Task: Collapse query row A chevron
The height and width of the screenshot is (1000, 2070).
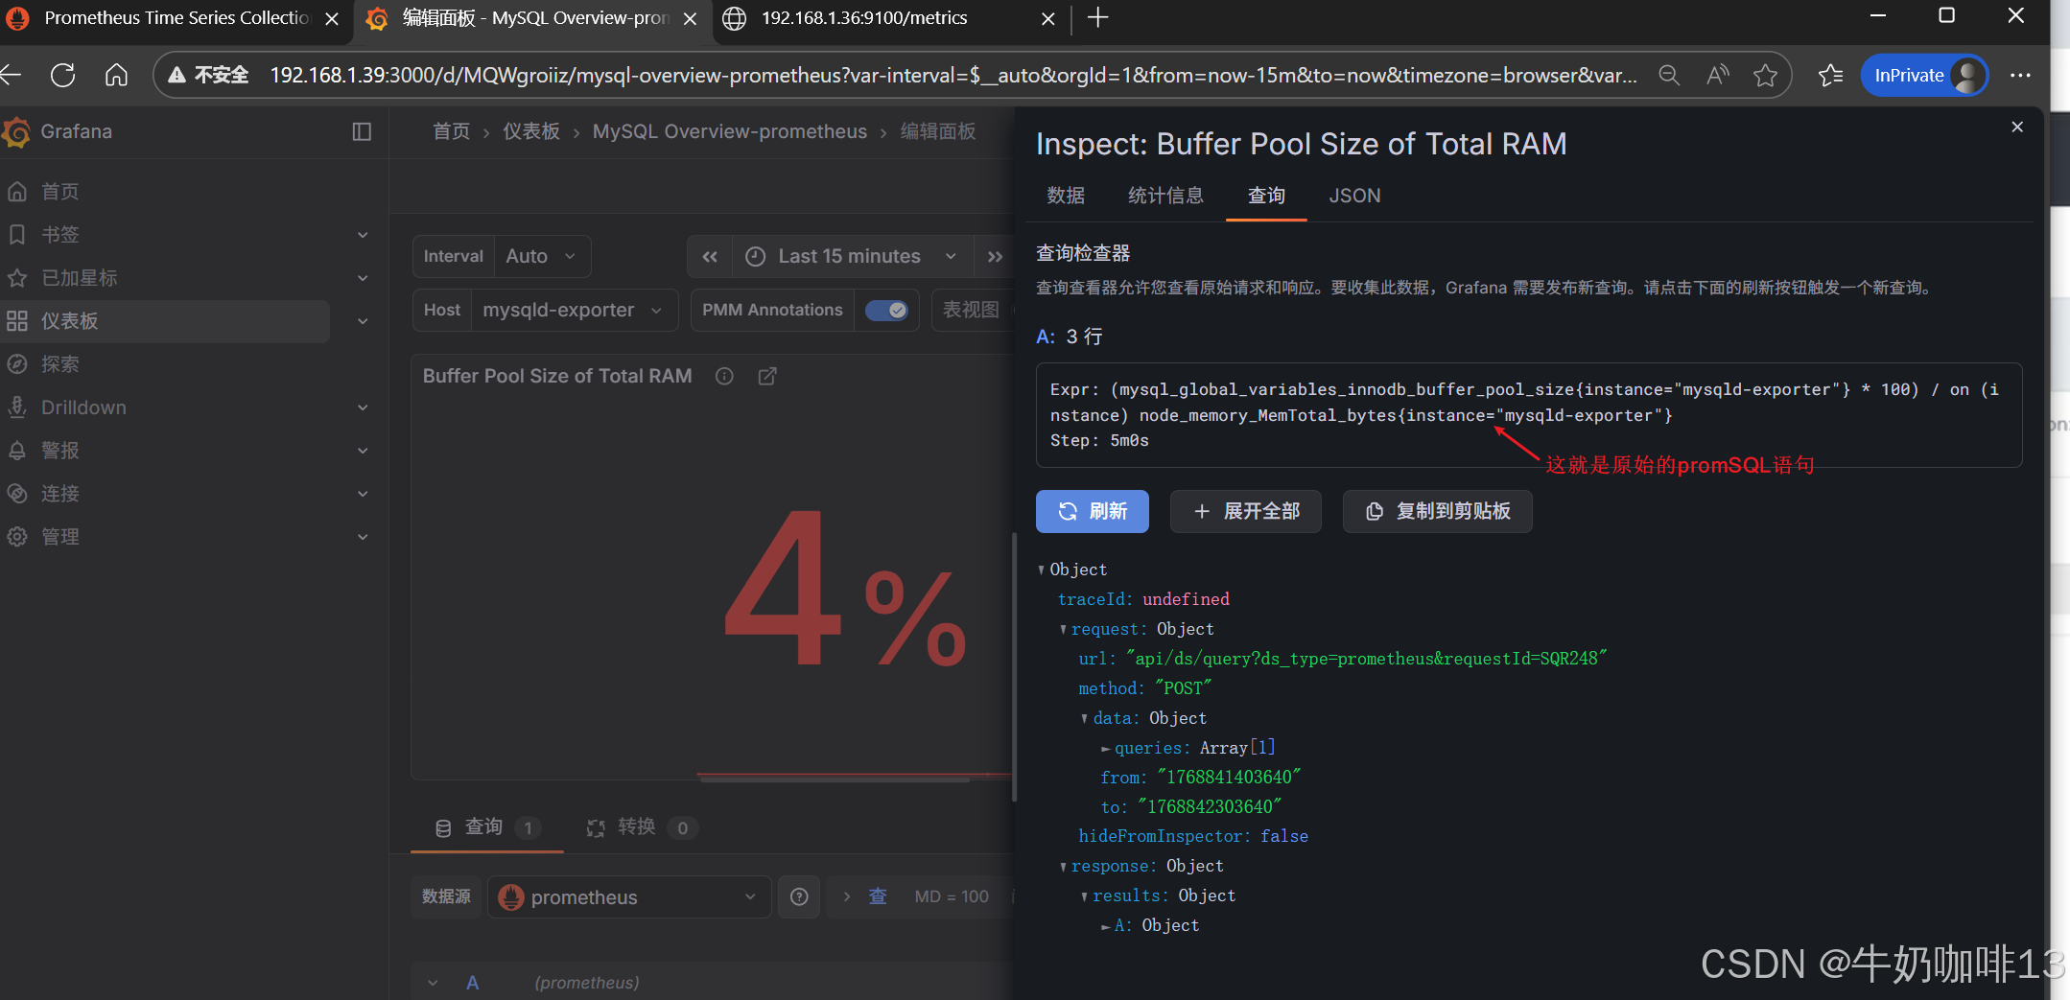Action: coord(433,983)
